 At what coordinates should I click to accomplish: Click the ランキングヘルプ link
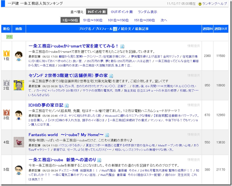(x=214, y=4)
